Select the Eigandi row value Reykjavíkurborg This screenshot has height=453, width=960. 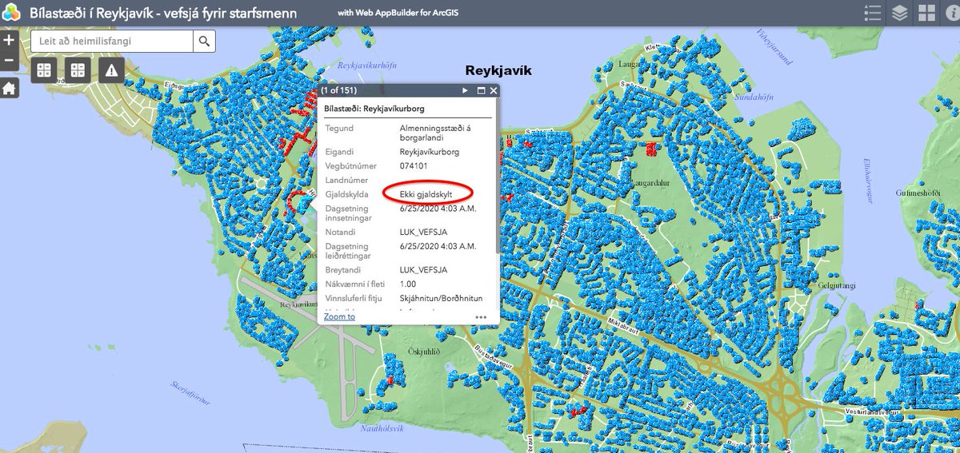[x=429, y=152]
